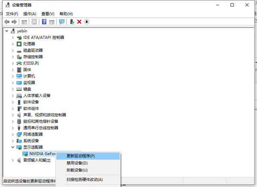This screenshot has width=257, height=187.
Task: Expand the 处理器 tree node
Action: (12, 44)
